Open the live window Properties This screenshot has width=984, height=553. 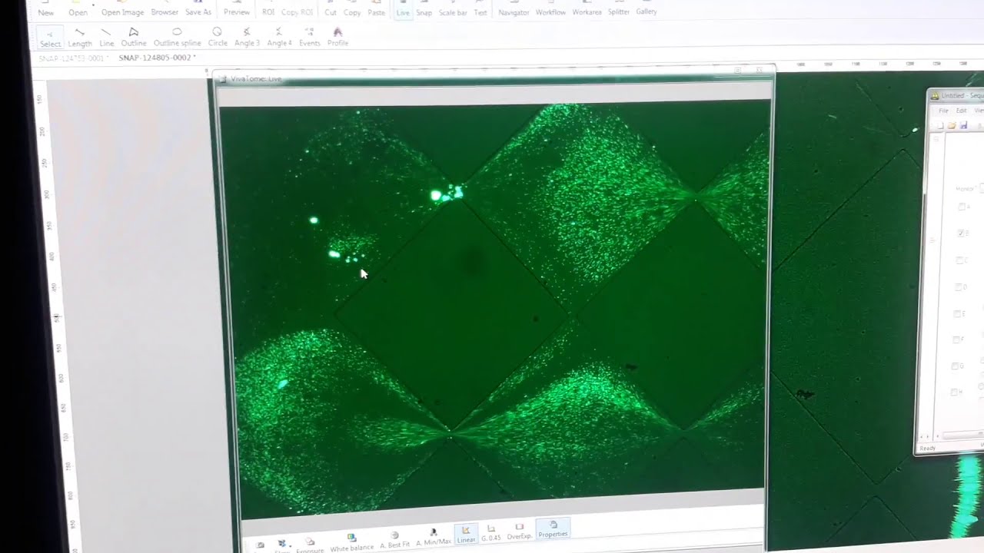[x=553, y=528]
